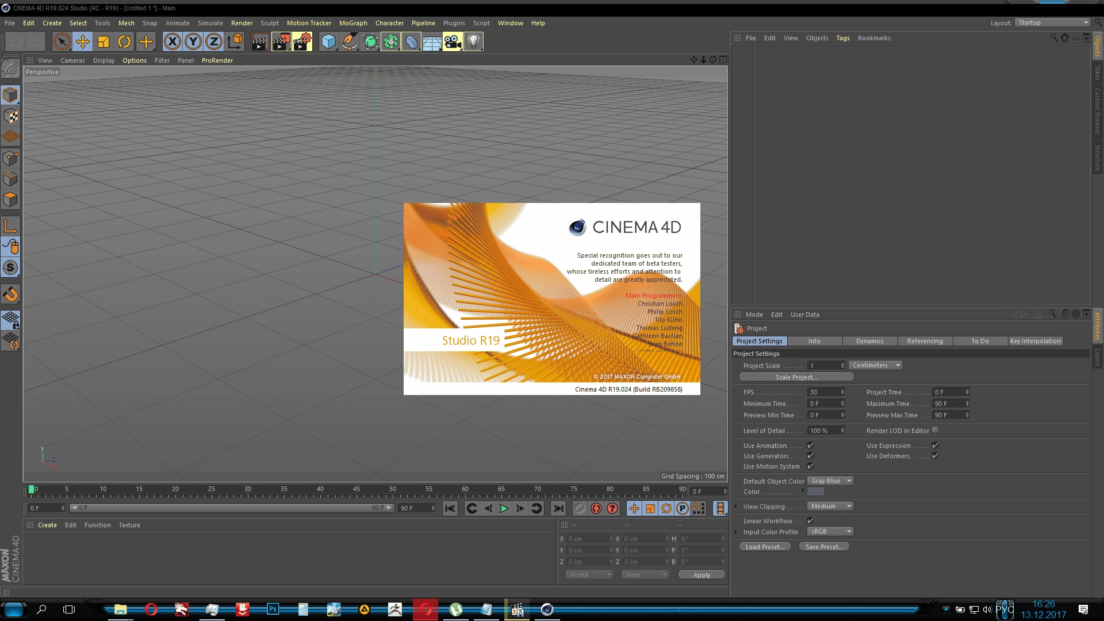Toggle Use Animation checkbox
This screenshot has height=621, width=1104.
[x=810, y=446]
